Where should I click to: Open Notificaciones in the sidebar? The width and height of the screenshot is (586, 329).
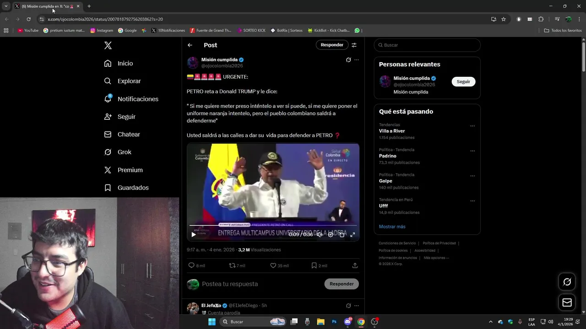click(x=131, y=99)
